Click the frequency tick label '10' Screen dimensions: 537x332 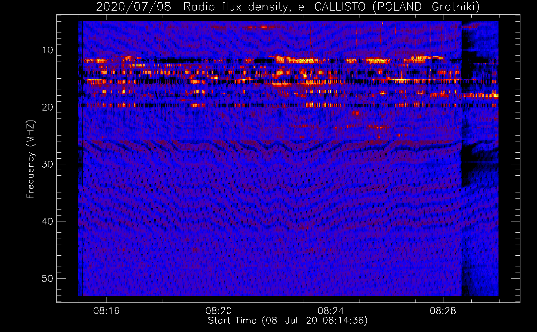[x=47, y=50]
